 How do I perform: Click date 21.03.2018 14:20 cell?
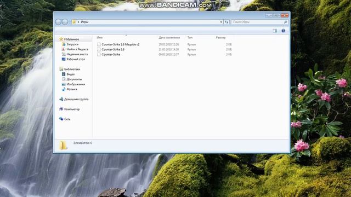tap(169, 49)
